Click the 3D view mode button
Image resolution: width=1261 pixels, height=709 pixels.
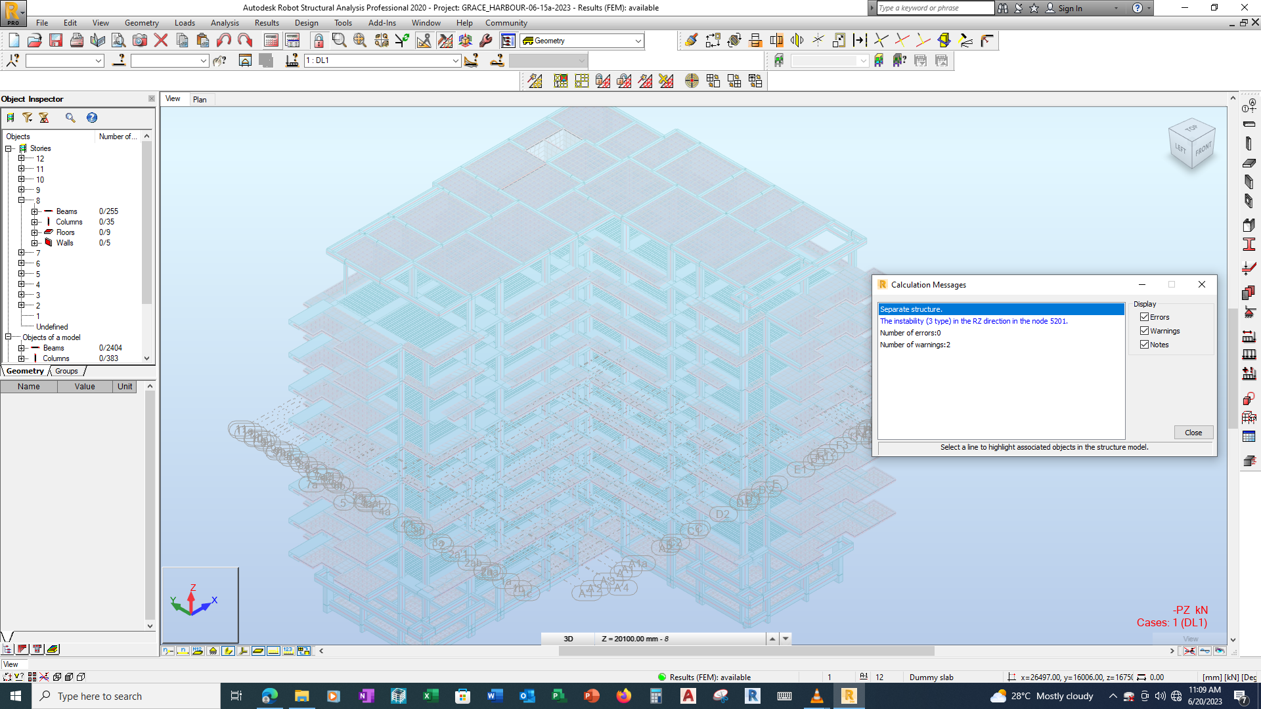pyautogui.click(x=568, y=639)
